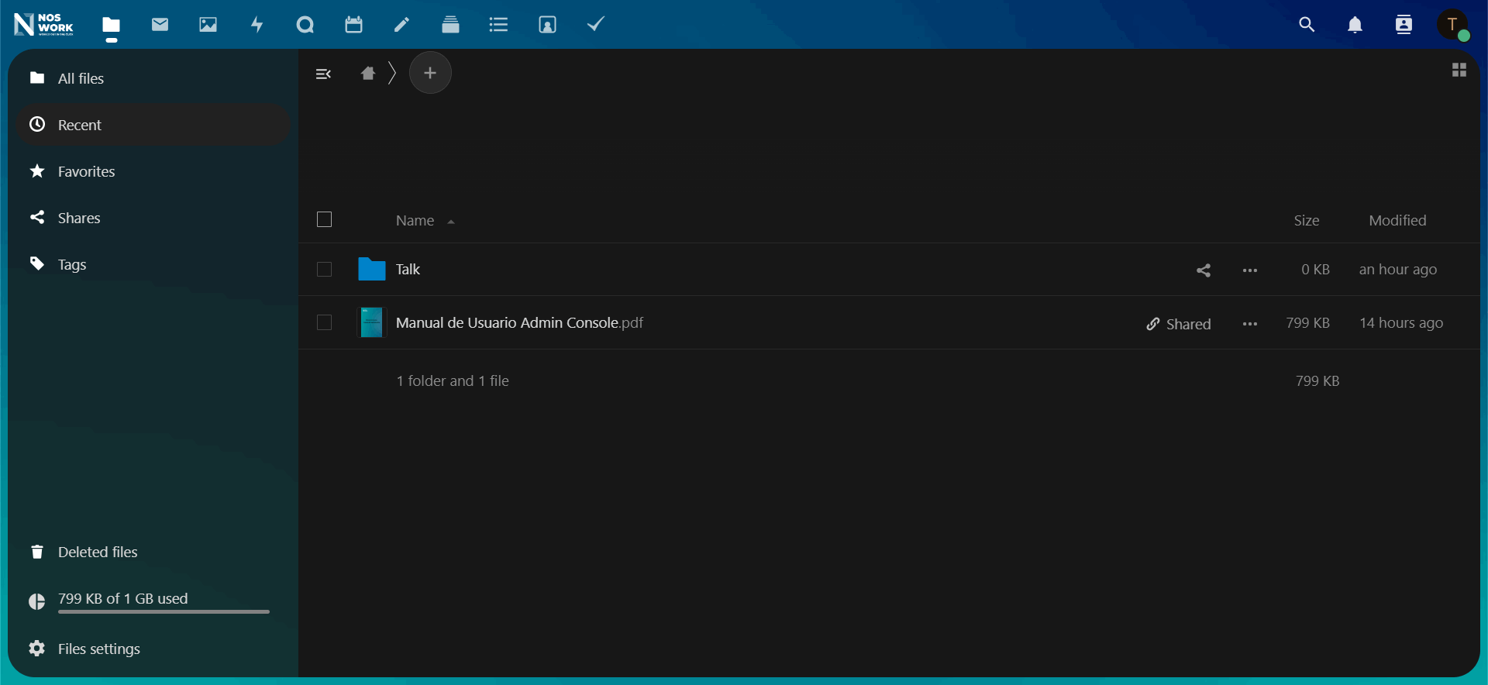Click the NOS Work logo
The image size is (1488, 685).
pos(43,25)
